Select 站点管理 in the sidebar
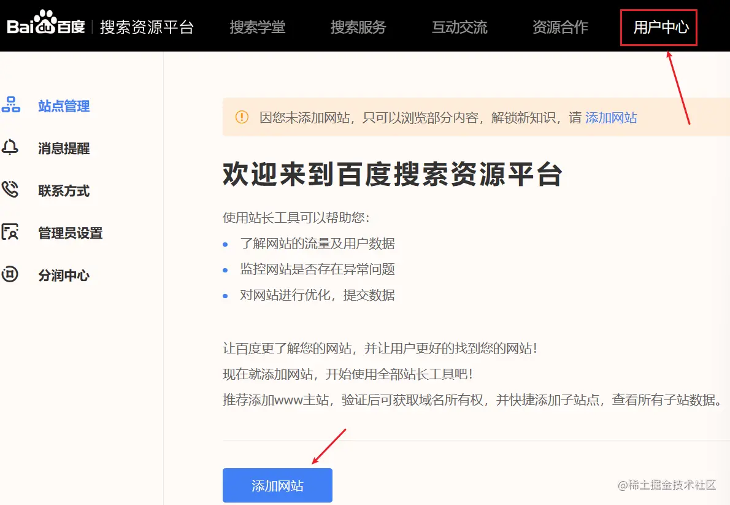Image resolution: width=730 pixels, height=505 pixels. tap(64, 106)
